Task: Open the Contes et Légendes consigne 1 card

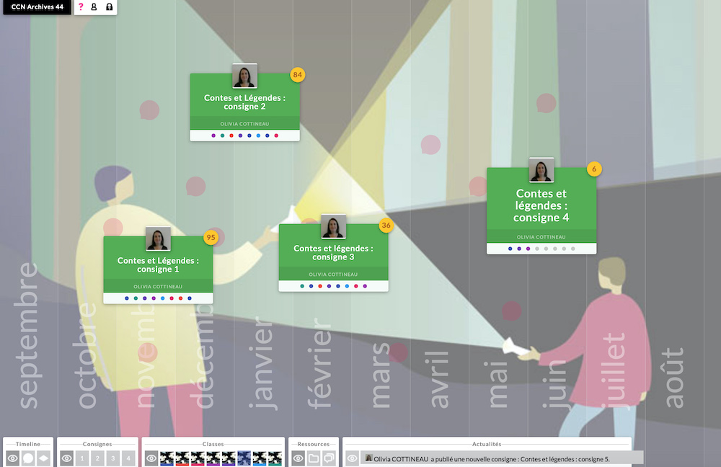Action: point(158,264)
